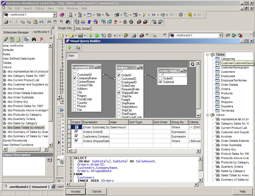Image resolution: width=255 pixels, height=196 pixels.
Task: Open the Tools menu
Action: point(60,8)
